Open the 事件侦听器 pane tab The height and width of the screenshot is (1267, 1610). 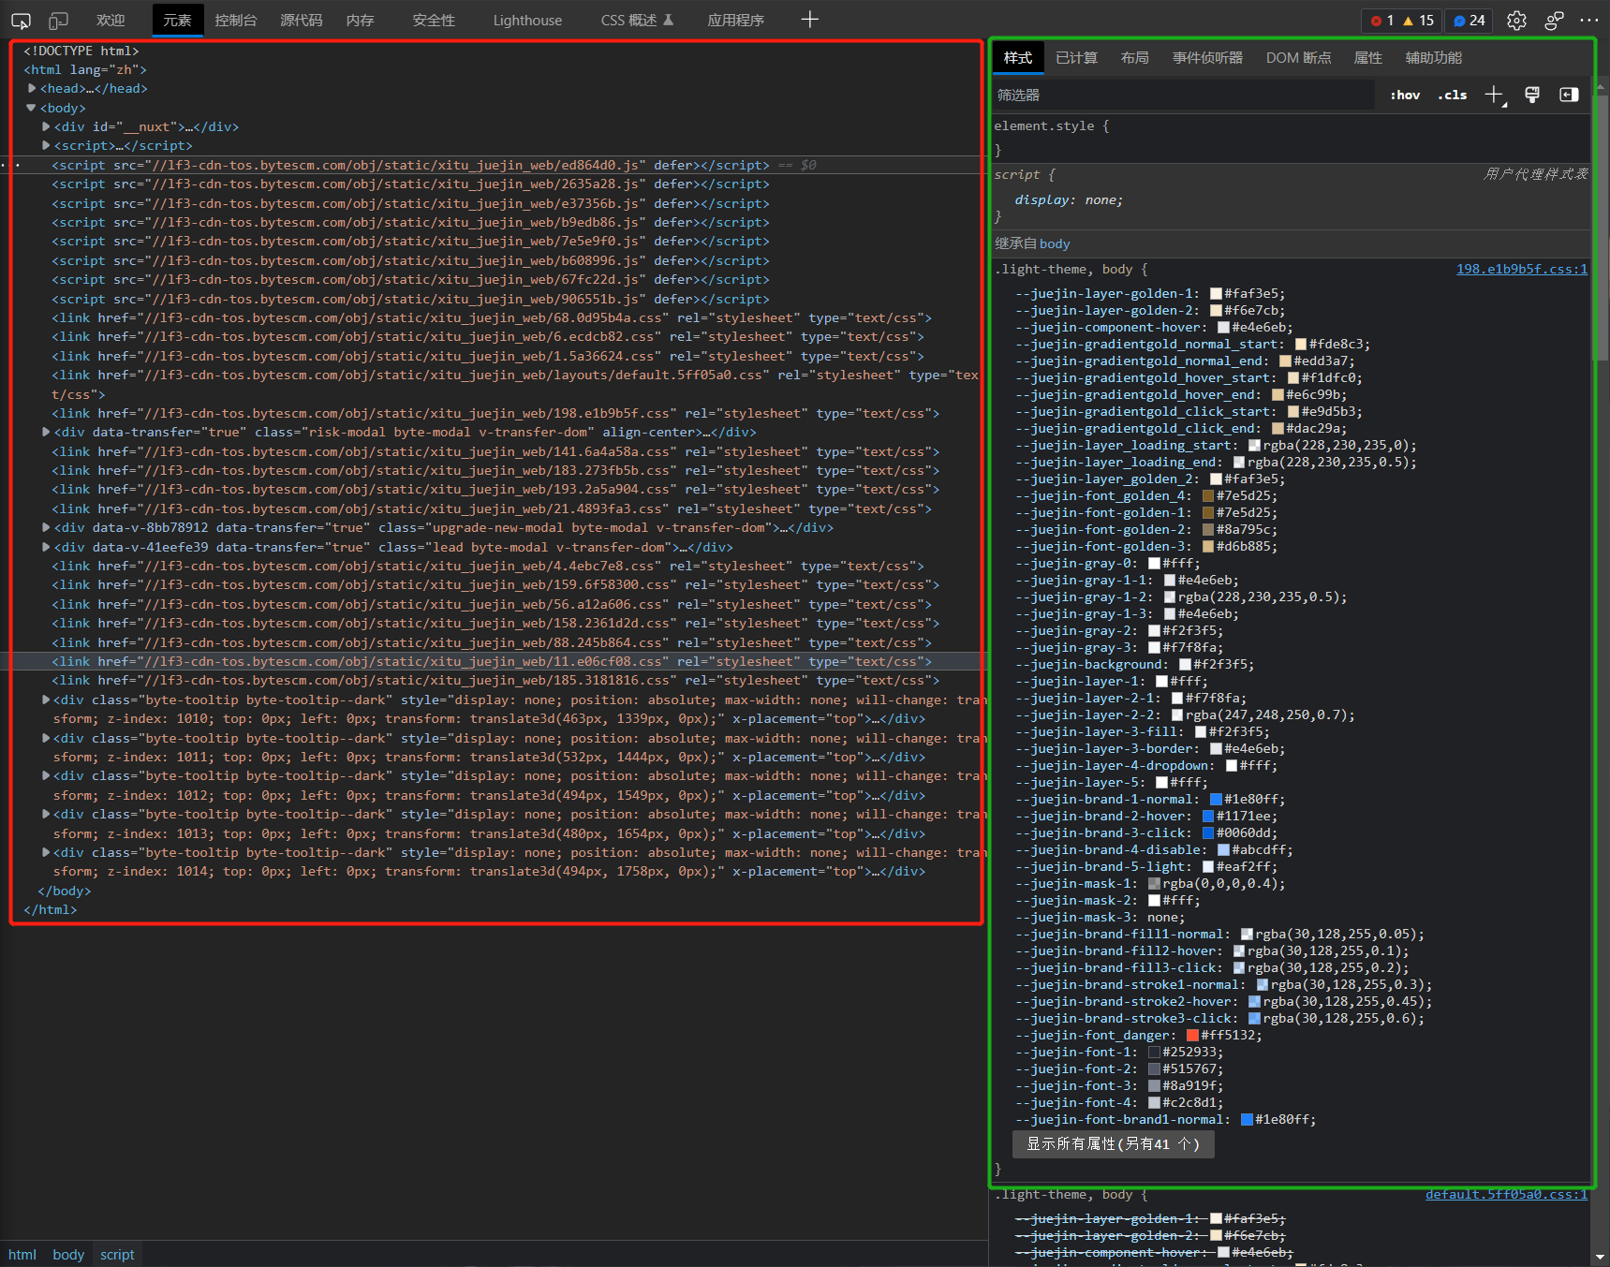pyautogui.click(x=1207, y=58)
